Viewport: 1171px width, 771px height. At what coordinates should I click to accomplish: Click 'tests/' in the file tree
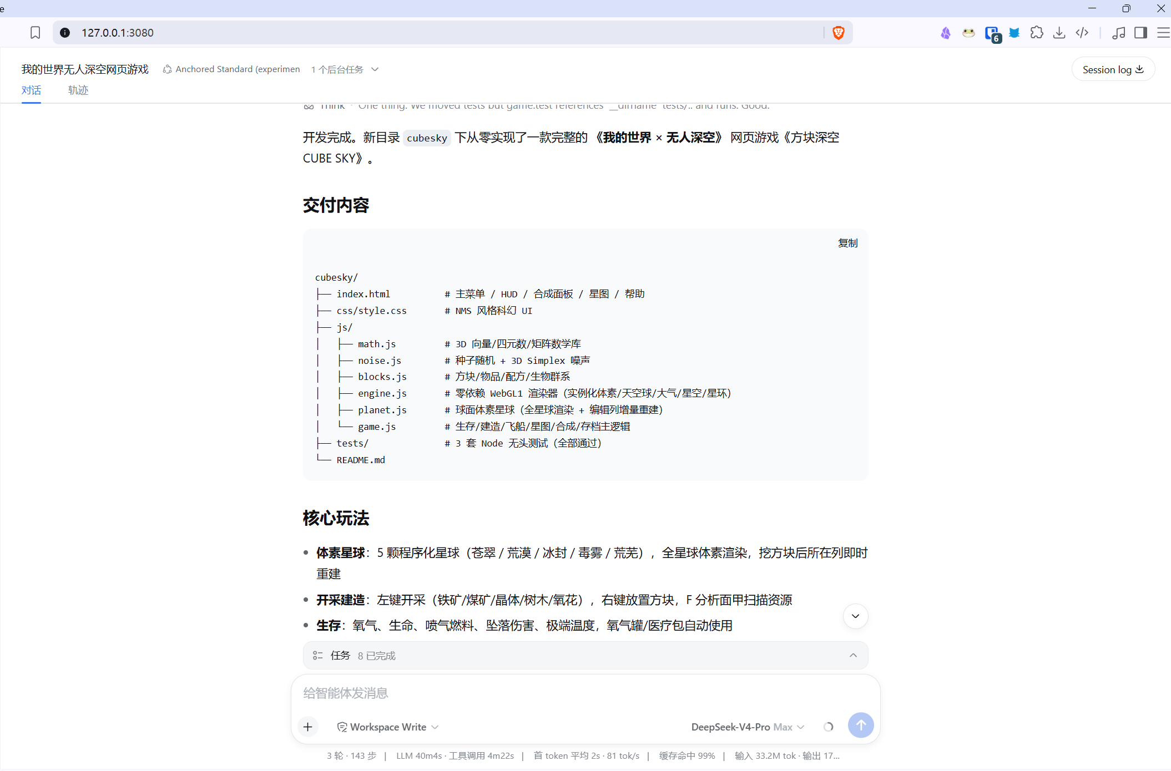pyautogui.click(x=352, y=443)
